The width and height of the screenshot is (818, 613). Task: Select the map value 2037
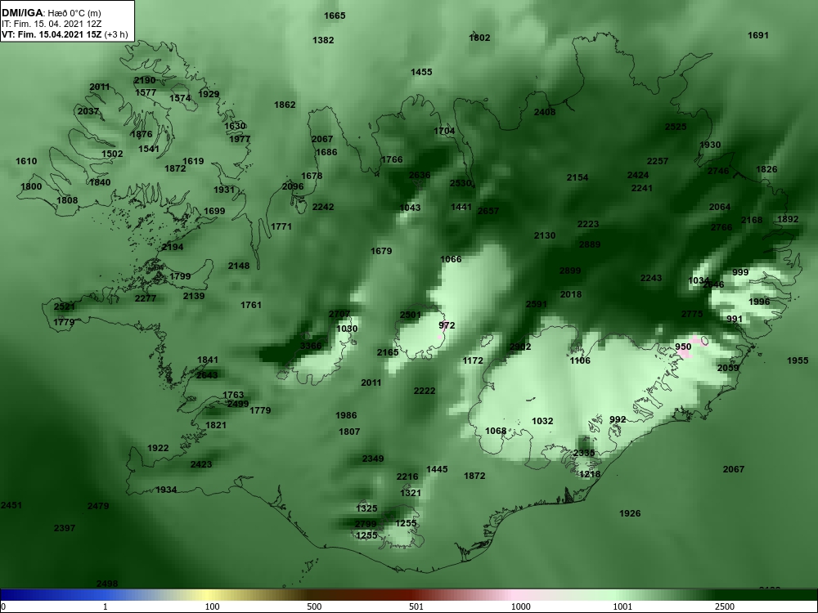(88, 111)
